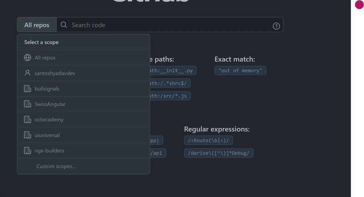Screen dimensions: 364x197
Task: Click the magnifying glass search icon
Action: 64,25
